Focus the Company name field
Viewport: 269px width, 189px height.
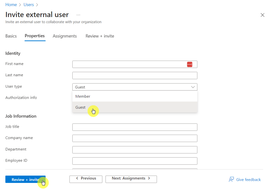[x=135, y=138]
